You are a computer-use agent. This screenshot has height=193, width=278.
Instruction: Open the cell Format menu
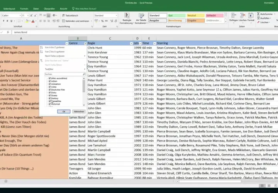(251, 17)
